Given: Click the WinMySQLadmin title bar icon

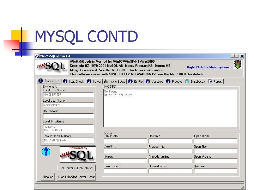Looking at the screenshot, I should (37, 56).
